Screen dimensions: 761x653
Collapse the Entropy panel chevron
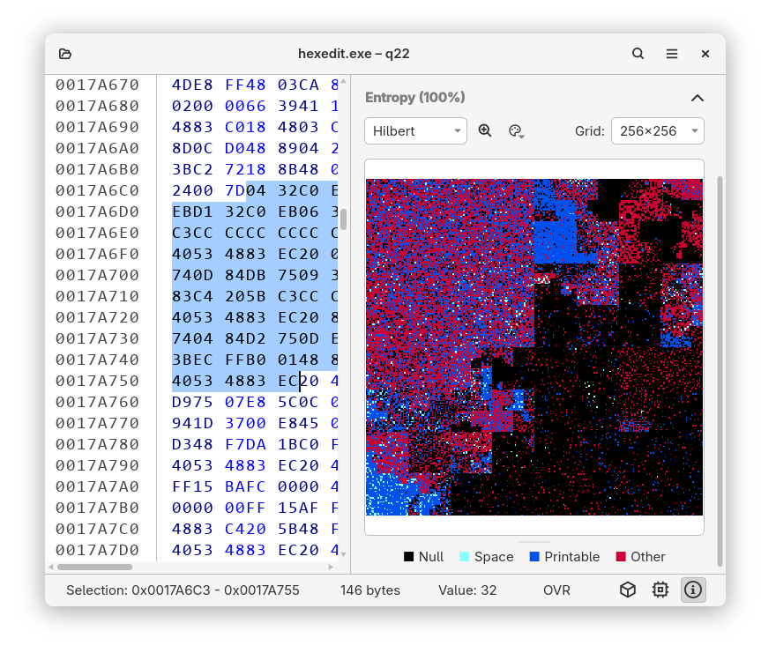coord(697,98)
